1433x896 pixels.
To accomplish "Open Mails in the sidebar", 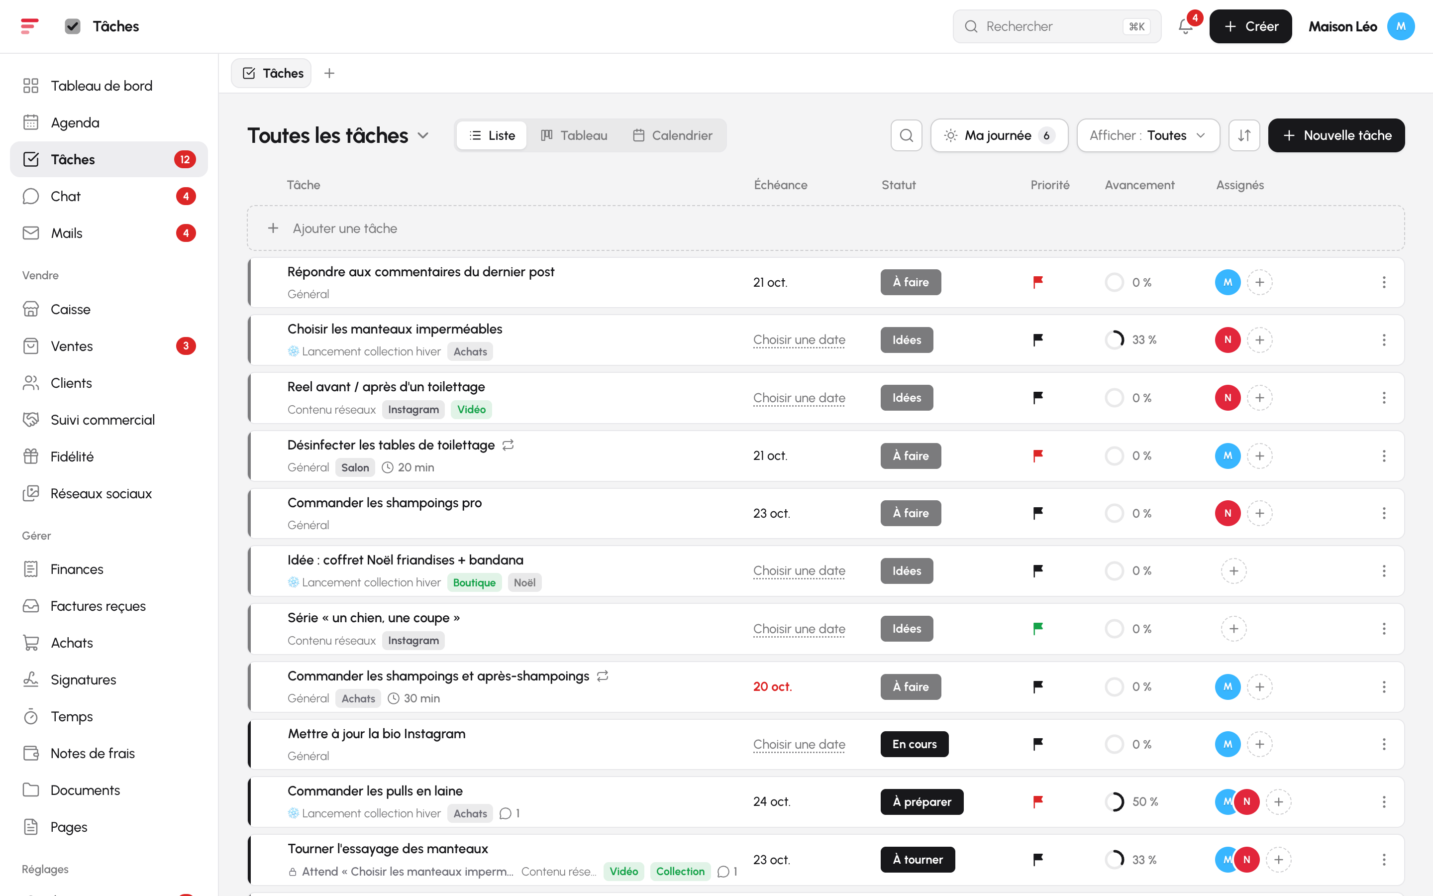I will (109, 233).
